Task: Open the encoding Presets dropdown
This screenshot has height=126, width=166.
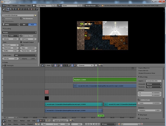Action: 19,32
